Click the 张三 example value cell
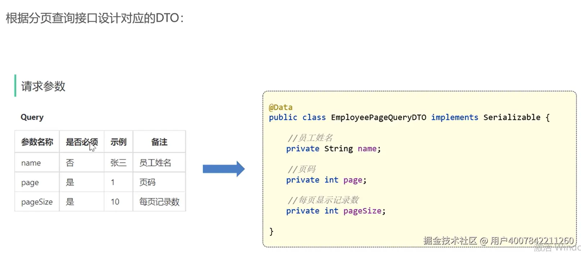Image resolution: width=581 pixels, height=253 pixels. (118, 163)
